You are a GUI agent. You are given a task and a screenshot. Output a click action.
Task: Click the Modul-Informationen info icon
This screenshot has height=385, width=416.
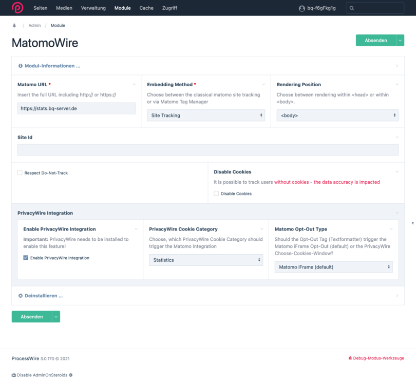click(21, 66)
